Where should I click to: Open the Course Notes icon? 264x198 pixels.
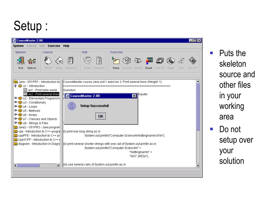tap(59, 61)
